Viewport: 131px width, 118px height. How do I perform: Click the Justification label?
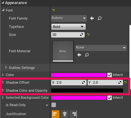coord(16,114)
